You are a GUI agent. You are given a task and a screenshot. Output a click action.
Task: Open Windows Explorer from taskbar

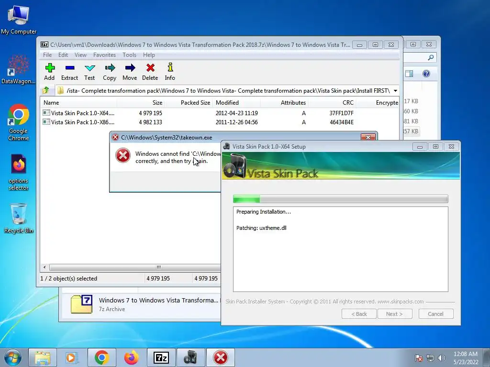(x=43, y=357)
